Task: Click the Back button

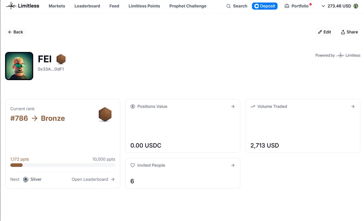Action: (x=15, y=32)
